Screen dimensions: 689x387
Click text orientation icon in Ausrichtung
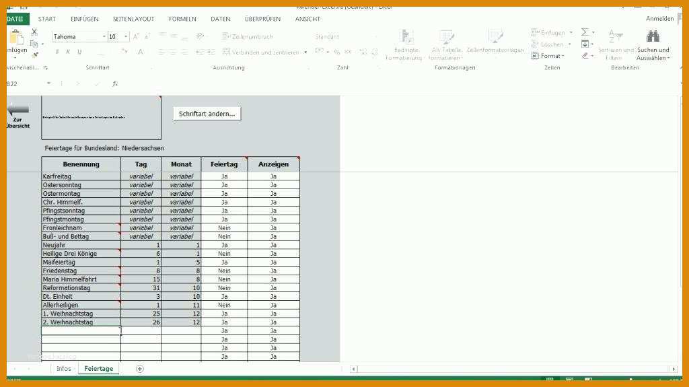tap(200, 36)
